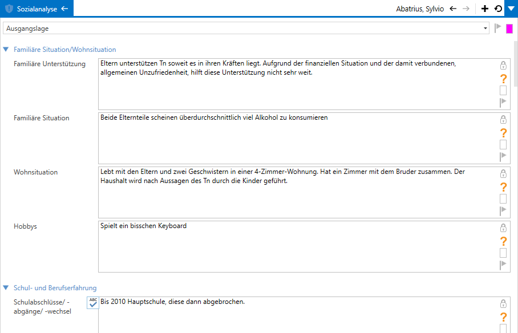The width and height of the screenshot is (518, 333).
Task: Click the name Abatrius, Sylvio
Action: 420,9
